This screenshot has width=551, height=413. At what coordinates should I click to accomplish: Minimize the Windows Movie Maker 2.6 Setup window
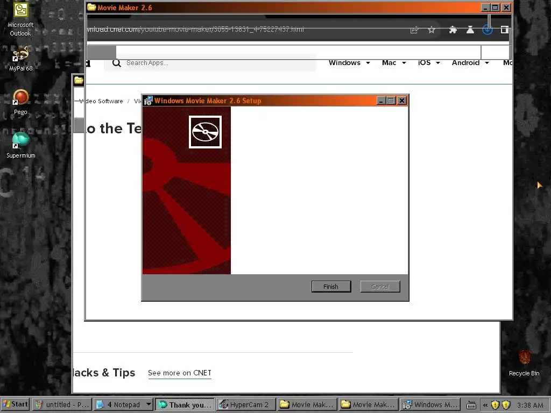(x=382, y=101)
